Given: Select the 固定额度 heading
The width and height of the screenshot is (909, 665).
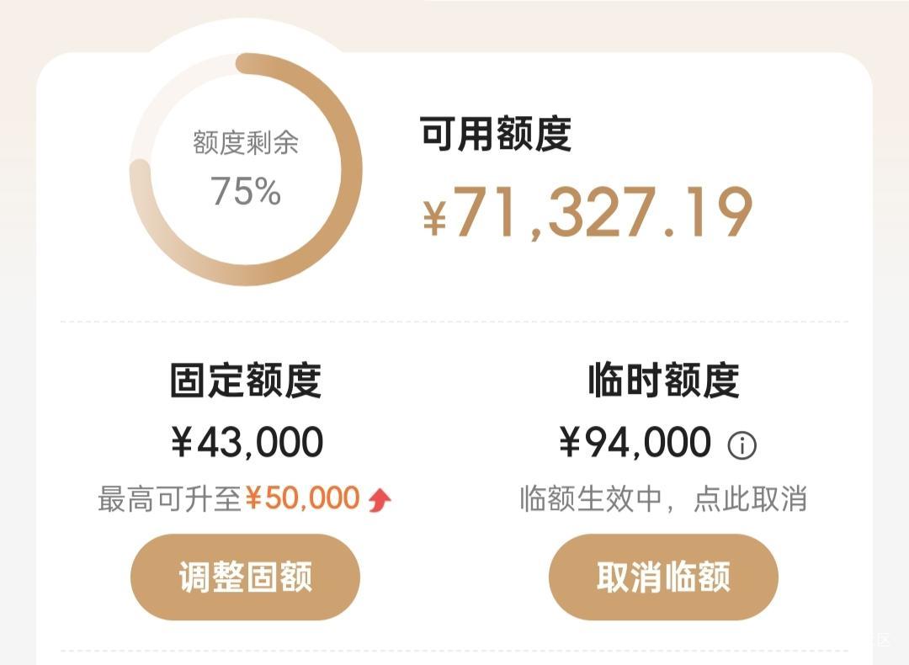Looking at the screenshot, I should [245, 380].
